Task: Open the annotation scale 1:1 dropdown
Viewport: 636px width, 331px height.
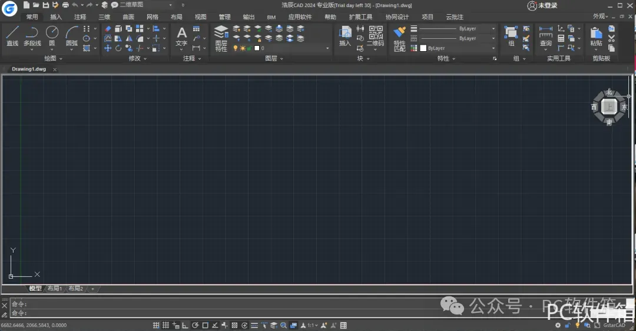Action: click(312, 325)
